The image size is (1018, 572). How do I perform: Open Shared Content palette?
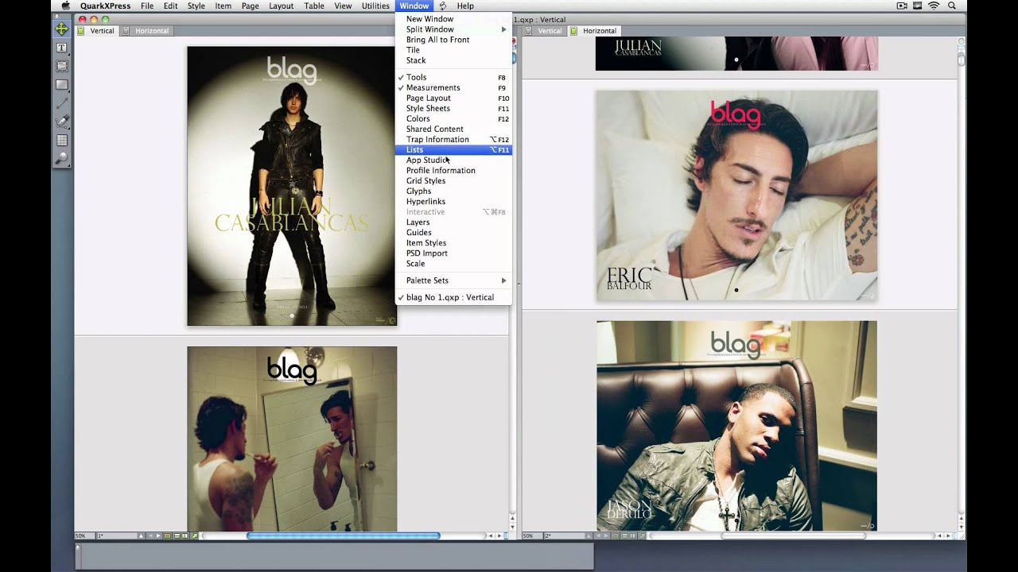click(x=453, y=129)
